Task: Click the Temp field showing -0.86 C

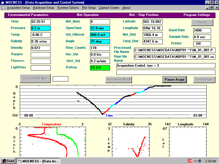Action: coord(41,35)
